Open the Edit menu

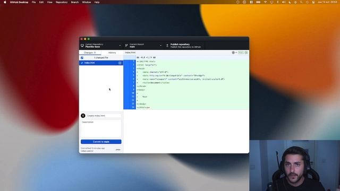41,2
